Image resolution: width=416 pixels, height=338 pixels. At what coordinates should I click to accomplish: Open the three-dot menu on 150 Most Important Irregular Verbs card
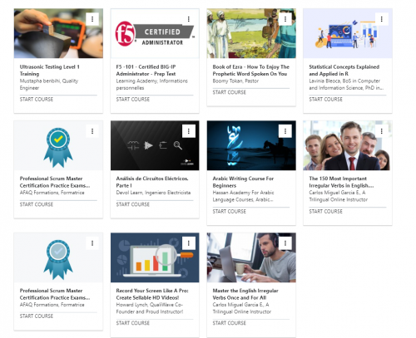(x=382, y=131)
